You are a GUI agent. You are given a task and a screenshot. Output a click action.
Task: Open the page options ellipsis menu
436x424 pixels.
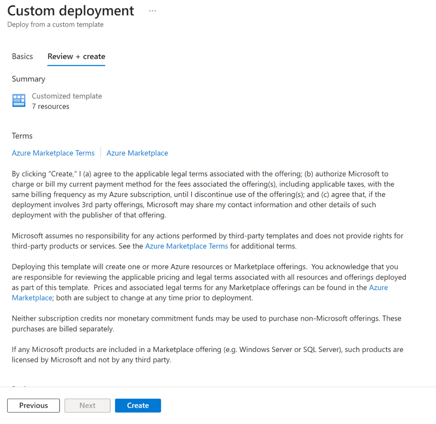[153, 10]
